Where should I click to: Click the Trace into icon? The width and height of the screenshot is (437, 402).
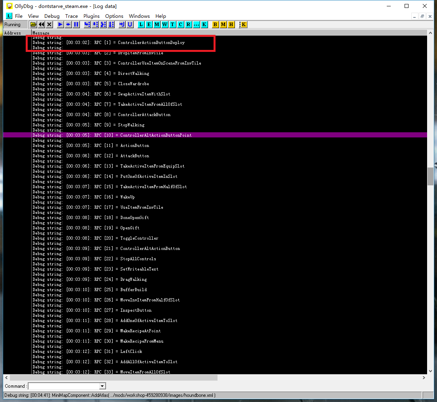(x=103, y=25)
